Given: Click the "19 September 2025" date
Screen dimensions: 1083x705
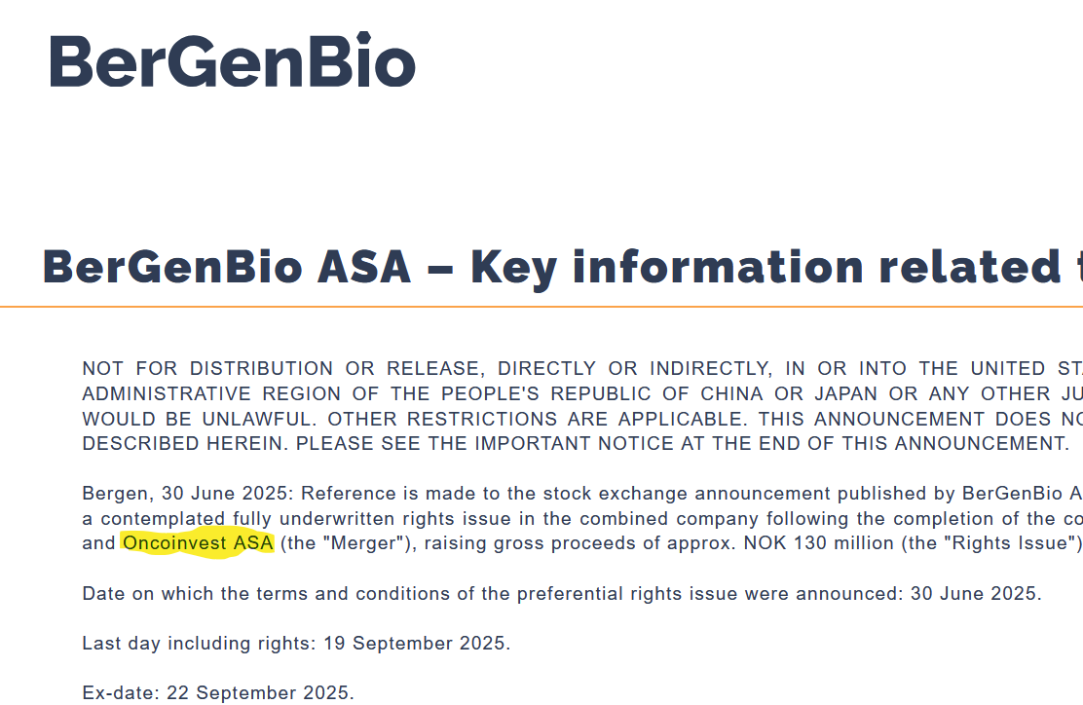Looking at the screenshot, I should click(415, 643).
